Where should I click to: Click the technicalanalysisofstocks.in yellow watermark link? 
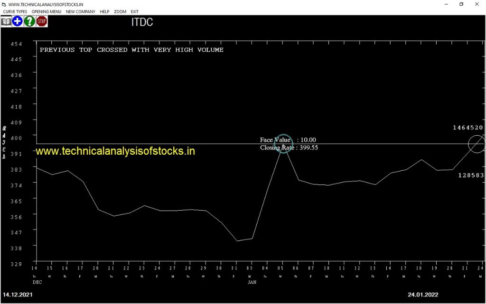pyautogui.click(x=115, y=151)
